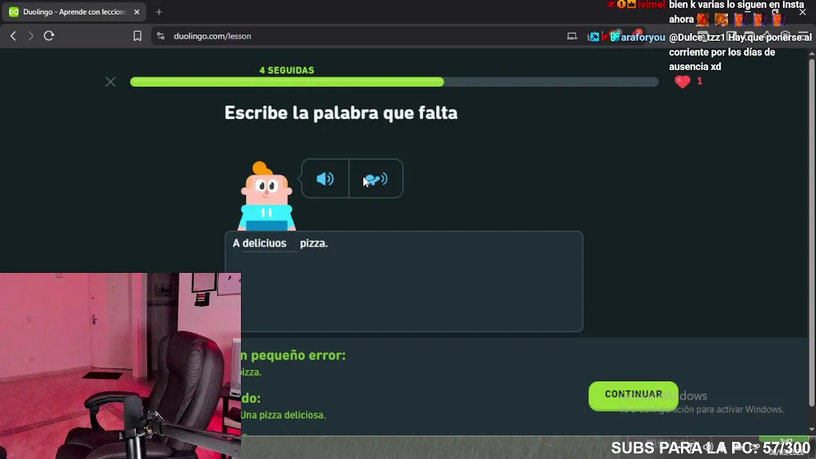Click the red heart lives icon
The height and width of the screenshot is (459, 816).
pyautogui.click(x=682, y=81)
